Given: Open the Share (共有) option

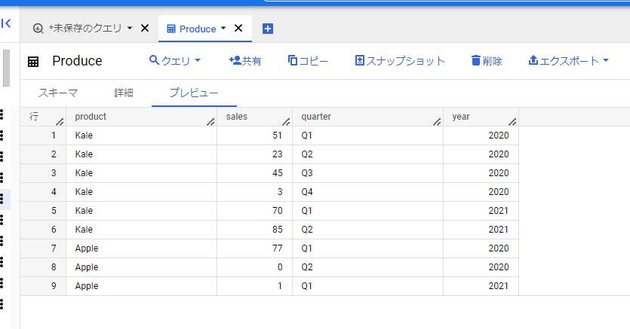Looking at the screenshot, I should (244, 61).
